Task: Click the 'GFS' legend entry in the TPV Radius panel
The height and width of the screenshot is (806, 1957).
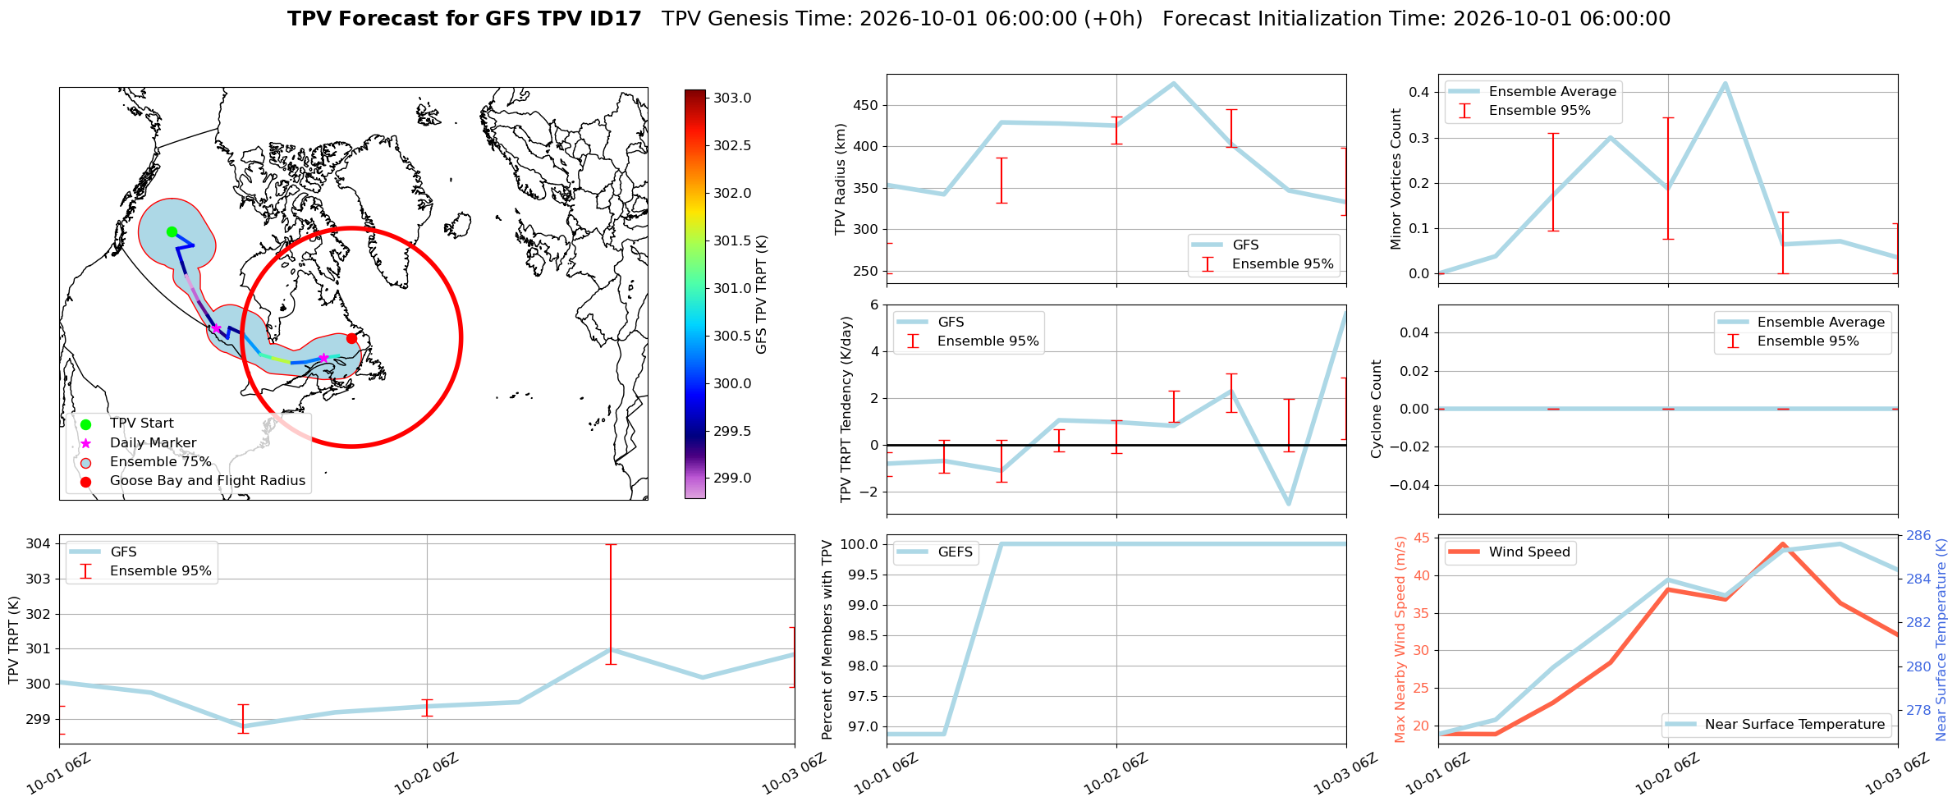Action: click(x=1245, y=245)
